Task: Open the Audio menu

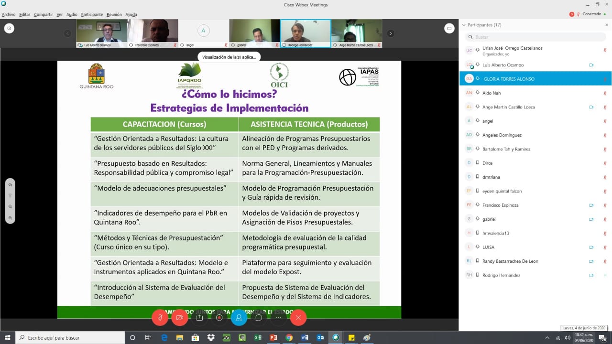Action: pos(72,14)
